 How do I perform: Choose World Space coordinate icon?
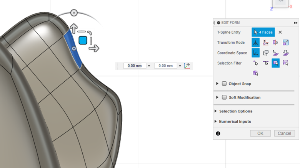(256, 53)
